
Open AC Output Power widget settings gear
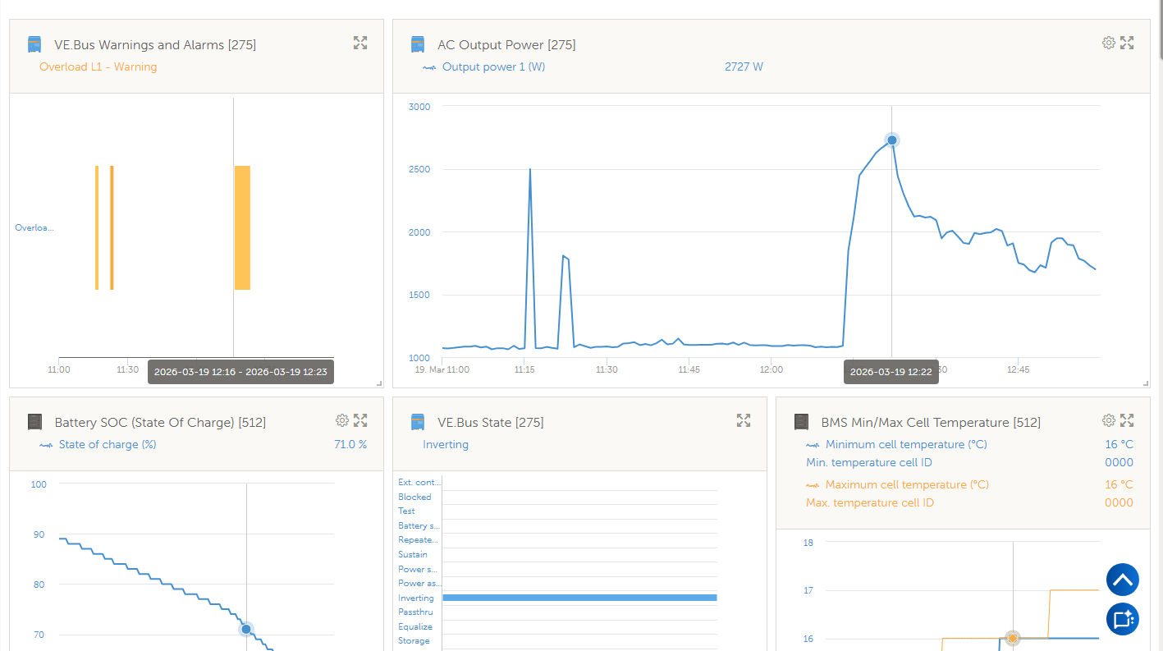(1109, 43)
